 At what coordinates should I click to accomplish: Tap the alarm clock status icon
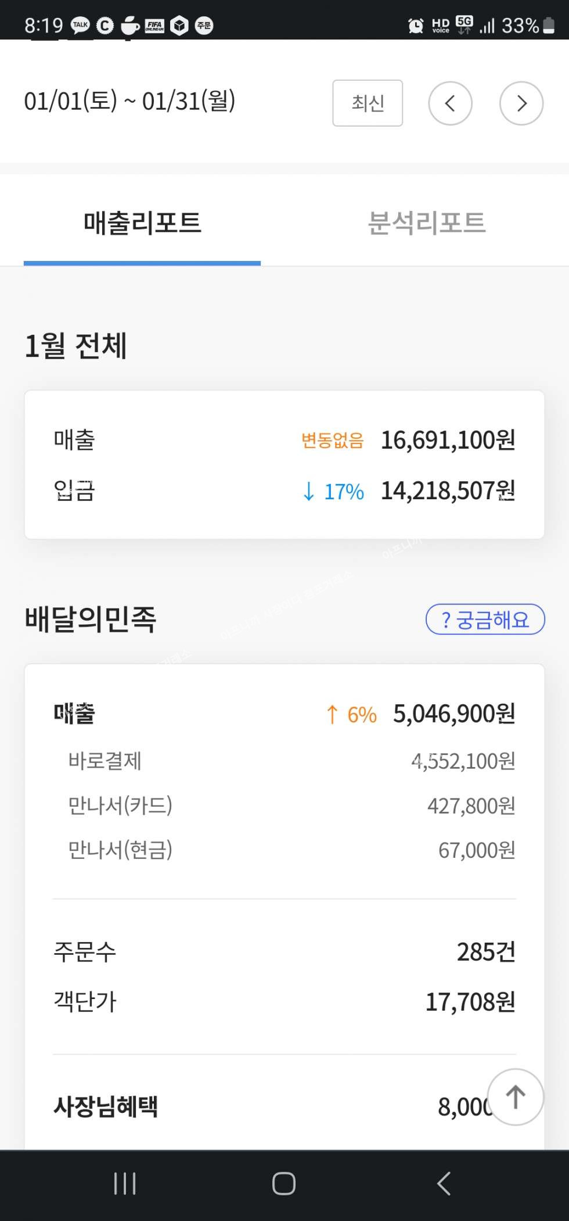pyautogui.click(x=416, y=26)
